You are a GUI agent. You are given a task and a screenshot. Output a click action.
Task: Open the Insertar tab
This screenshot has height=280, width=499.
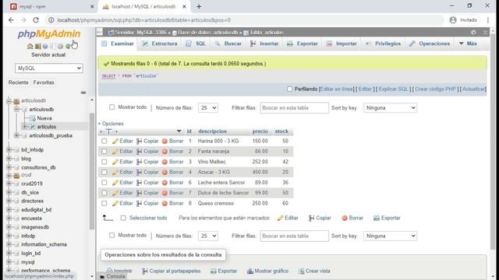264,44
